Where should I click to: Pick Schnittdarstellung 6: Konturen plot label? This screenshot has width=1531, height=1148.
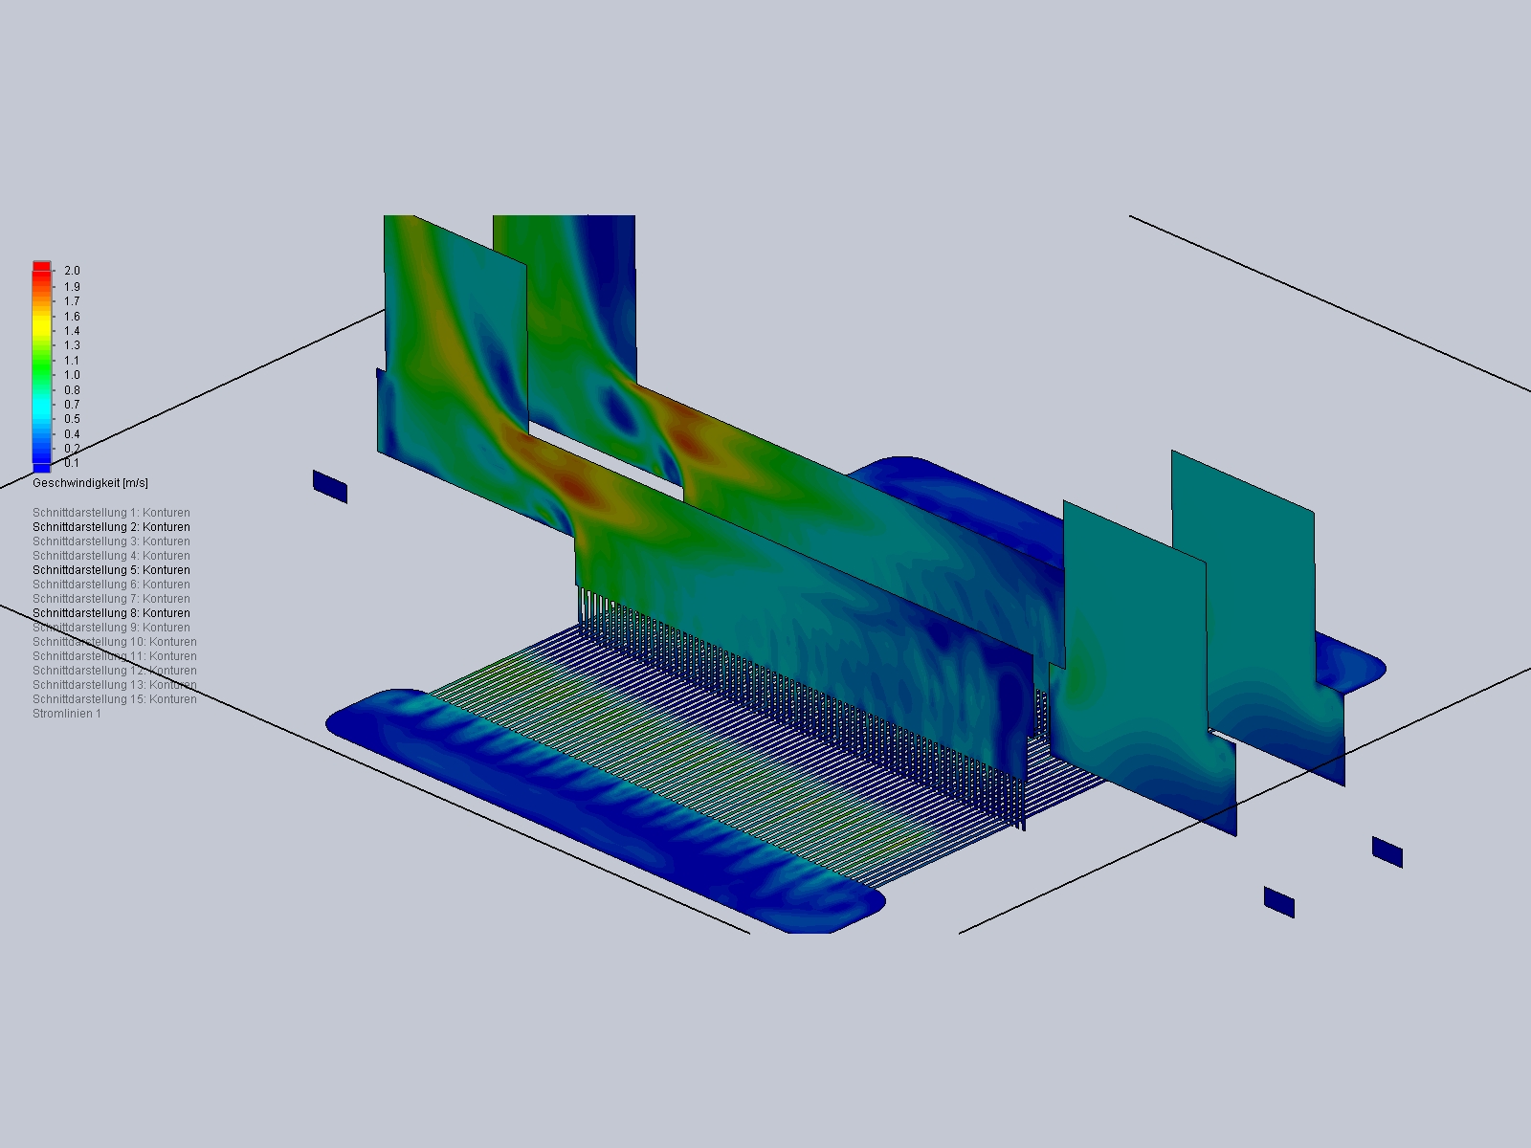tap(111, 585)
